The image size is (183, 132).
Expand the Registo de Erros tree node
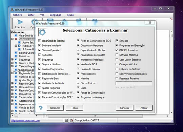point(12,73)
